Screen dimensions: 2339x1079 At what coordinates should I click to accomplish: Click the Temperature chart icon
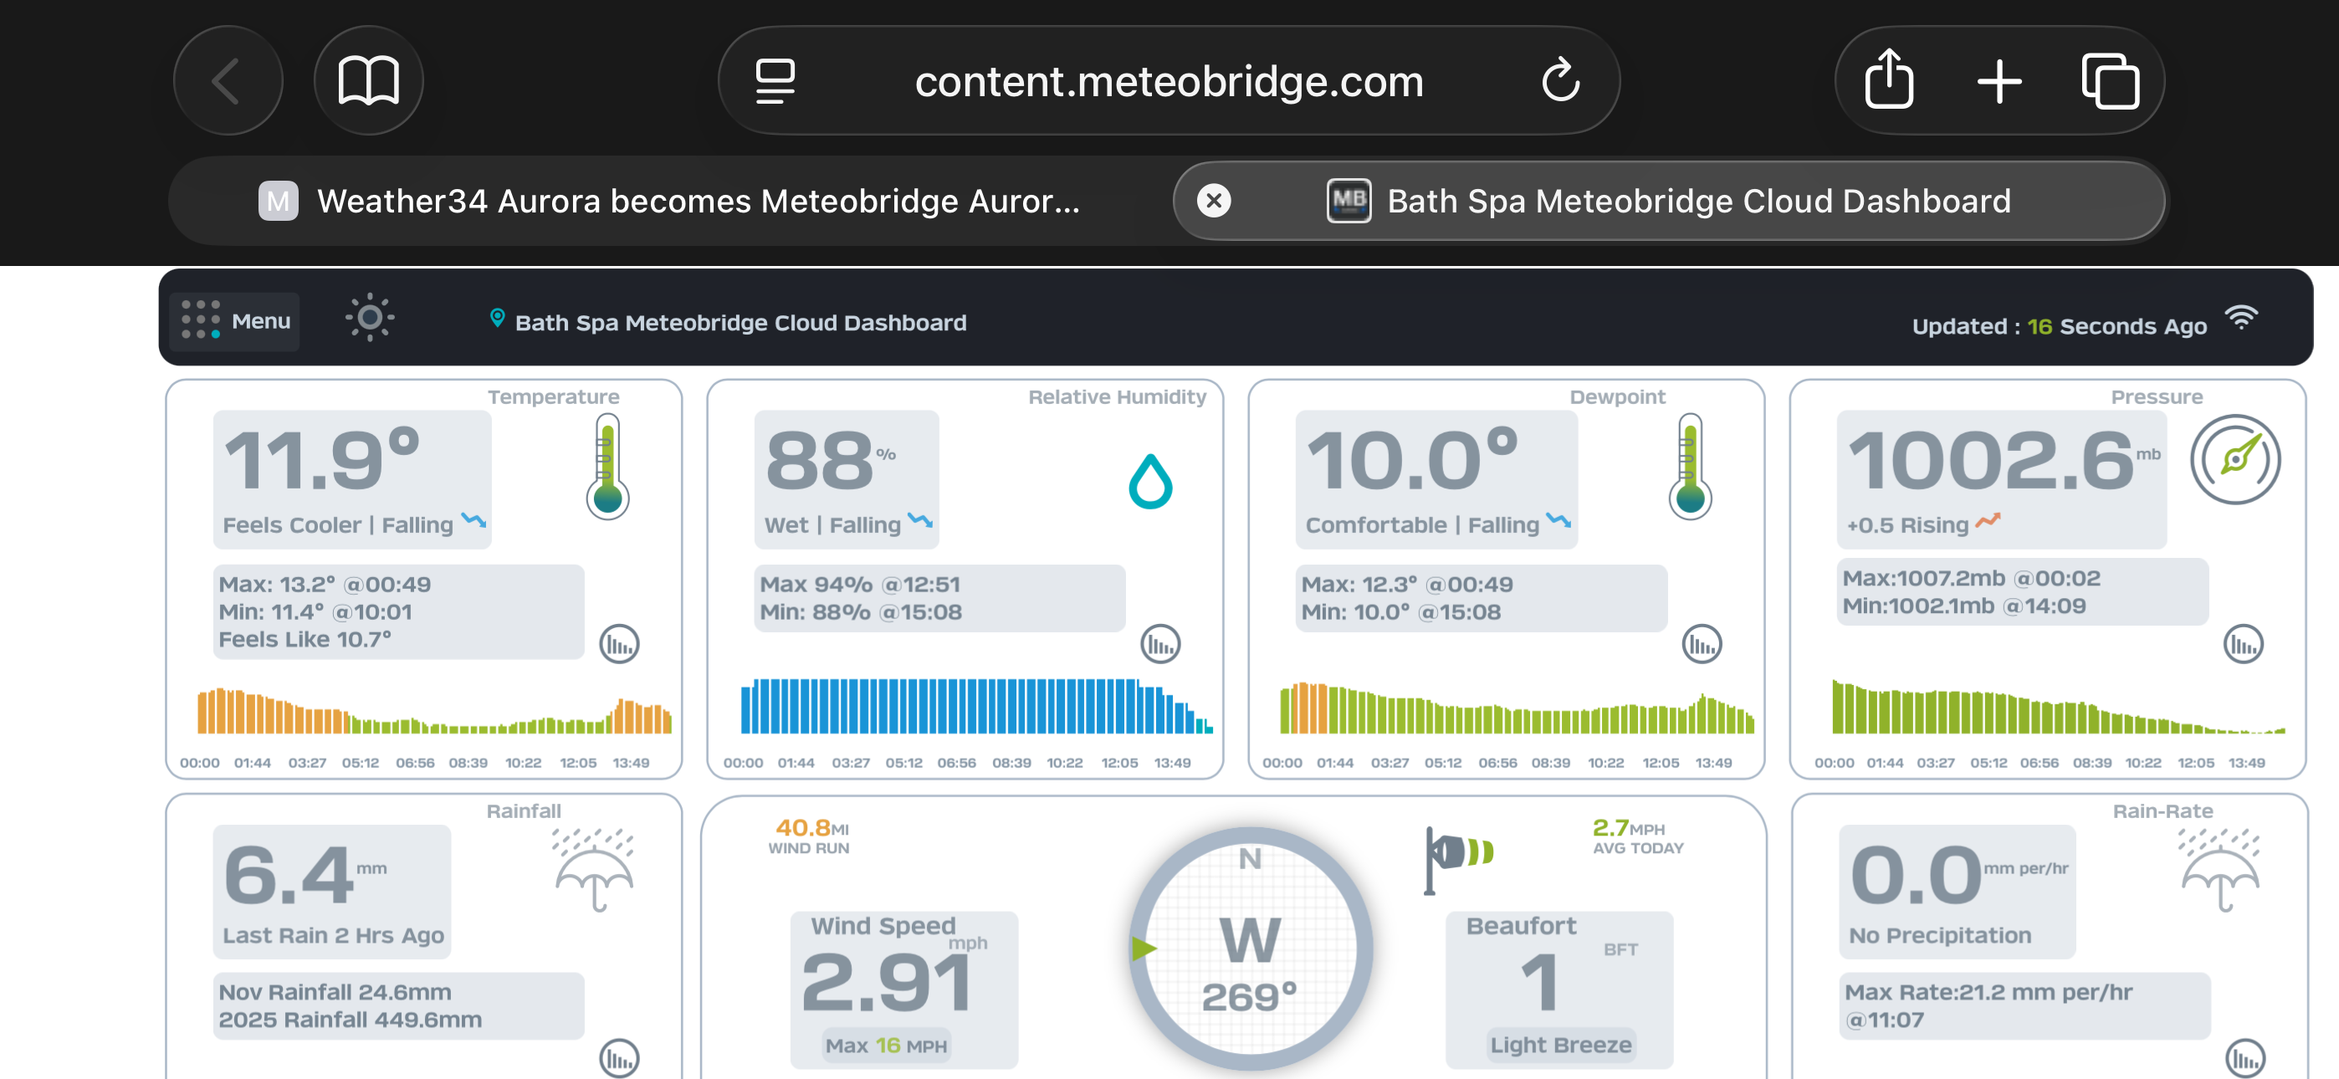pos(619,644)
